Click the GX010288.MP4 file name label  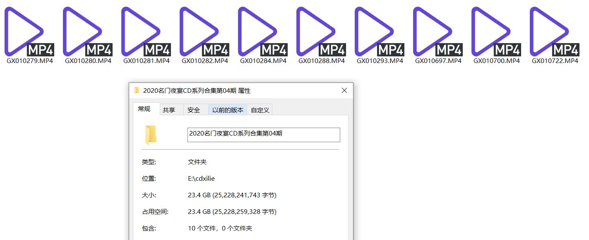click(x=322, y=61)
